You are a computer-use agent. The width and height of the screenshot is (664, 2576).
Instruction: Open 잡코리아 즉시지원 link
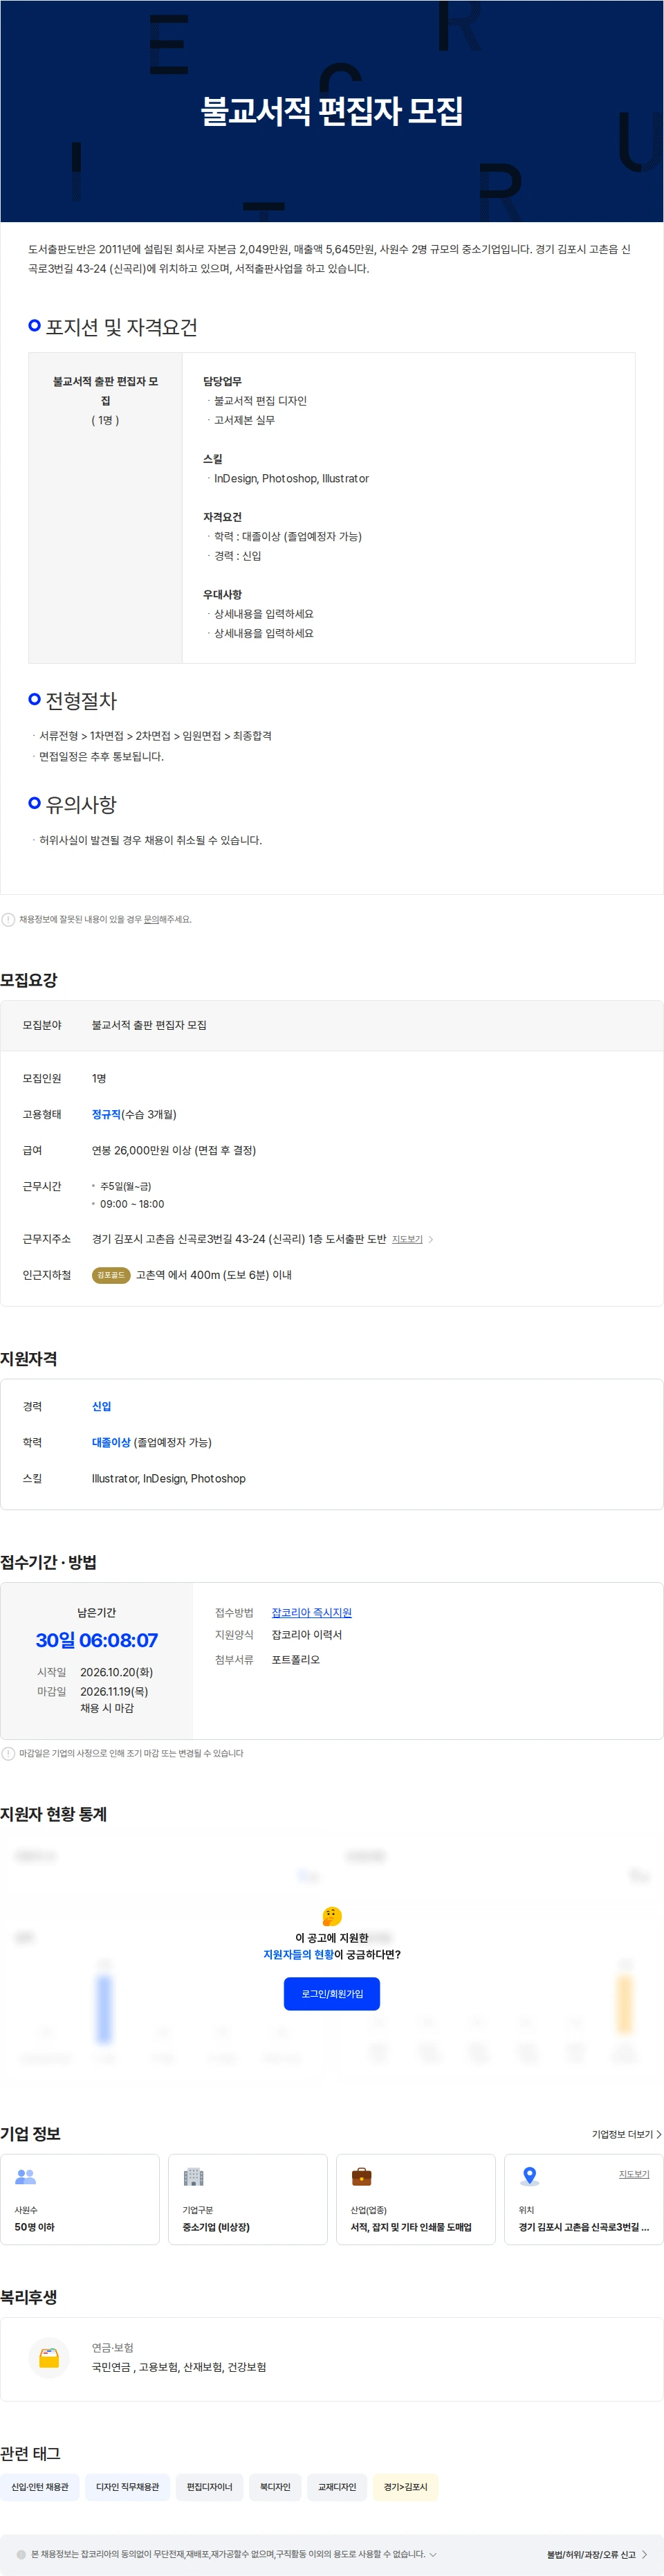point(311,1613)
